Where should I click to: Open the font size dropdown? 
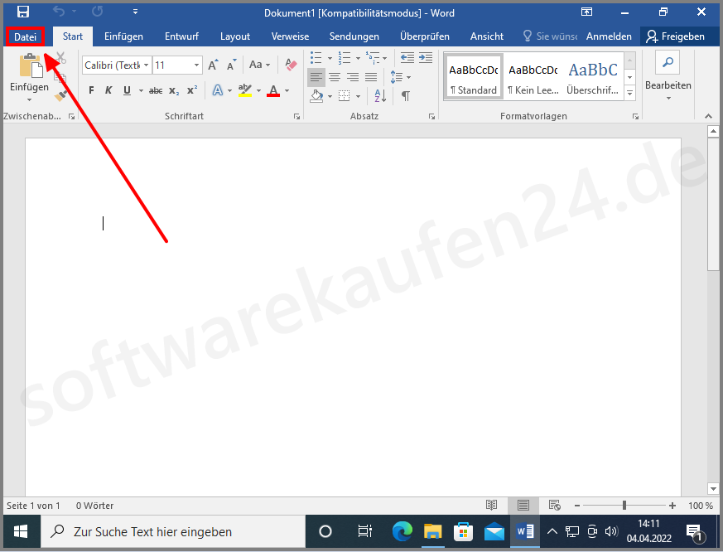(x=195, y=65)
